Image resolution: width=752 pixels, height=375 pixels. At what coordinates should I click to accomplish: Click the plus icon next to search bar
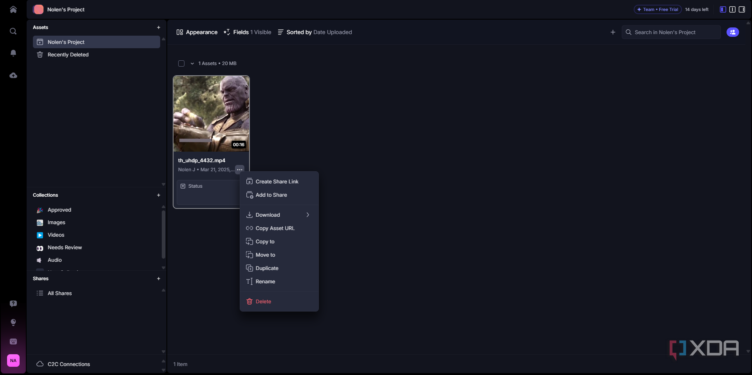[x=613, y=32]
